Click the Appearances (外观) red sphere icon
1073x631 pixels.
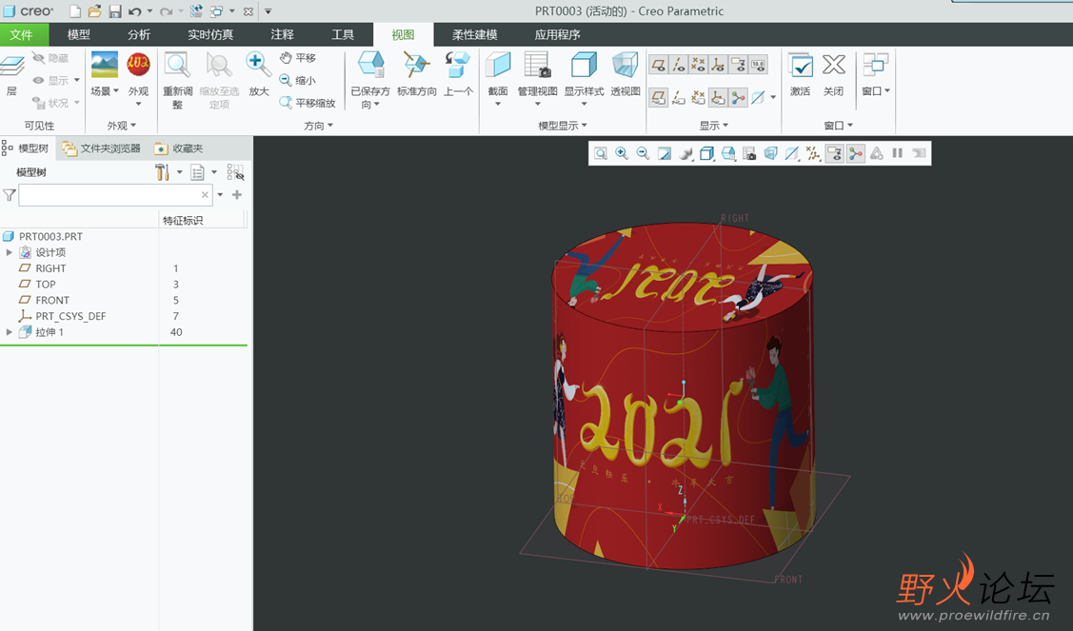pyautogui.click(x=138, y=65)
